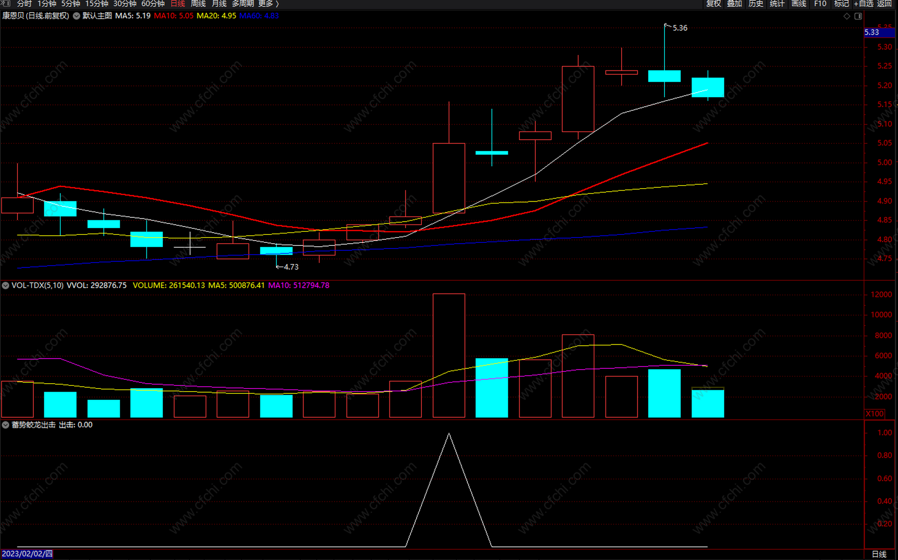Select the 5分钟 period tab

tap(71, 3)
